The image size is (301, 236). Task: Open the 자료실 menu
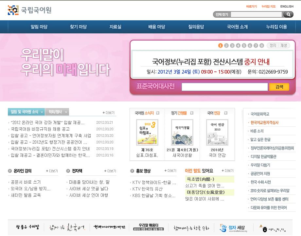pyautogui.click(x=115, y=27)
